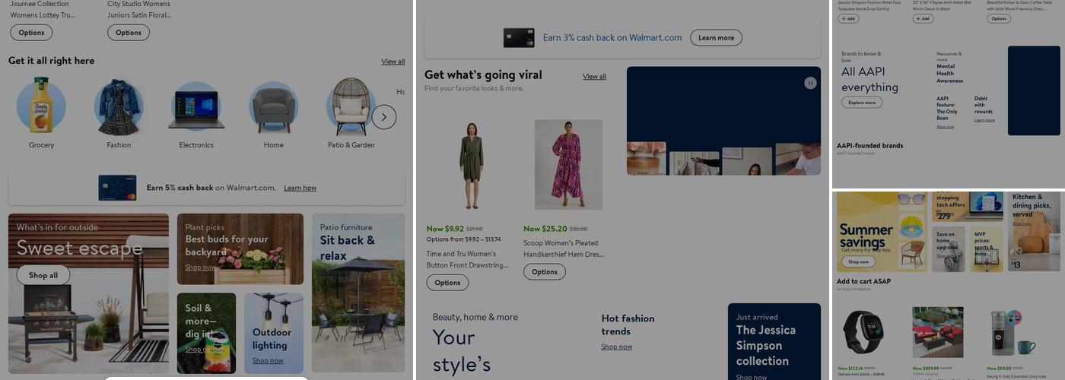This screenshot has width=1065, height=380.
Task: Open the Patio & Garden category icon
Action: click(x=351, y=106)
